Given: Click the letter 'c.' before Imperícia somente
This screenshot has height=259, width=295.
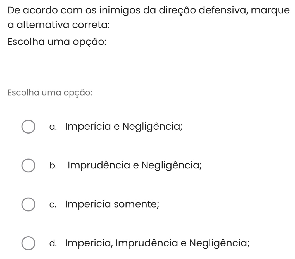Looking at the screenshot, I should 53,205.
